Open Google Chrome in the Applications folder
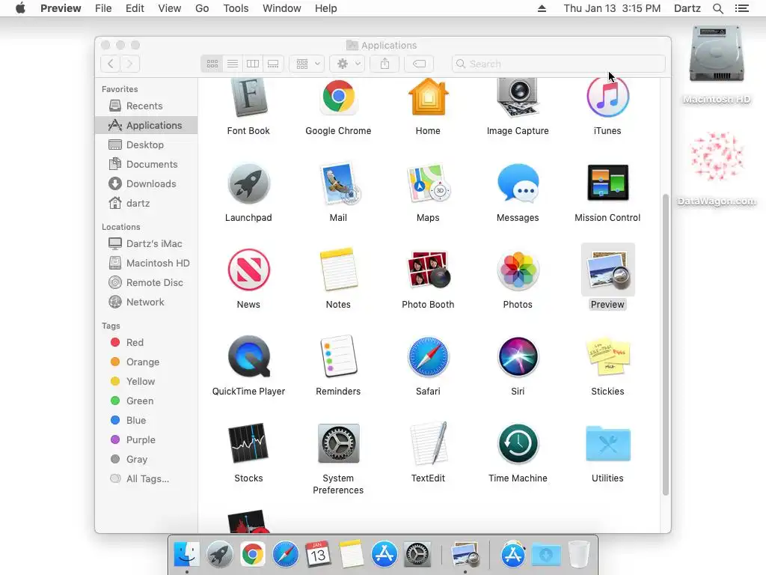Viewport: 766px width, 575px height. pos(338,97)
